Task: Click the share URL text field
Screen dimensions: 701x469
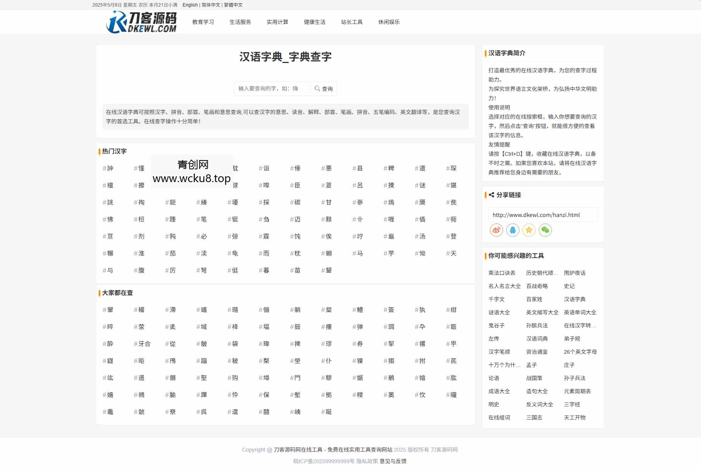Action: (542, 215)
